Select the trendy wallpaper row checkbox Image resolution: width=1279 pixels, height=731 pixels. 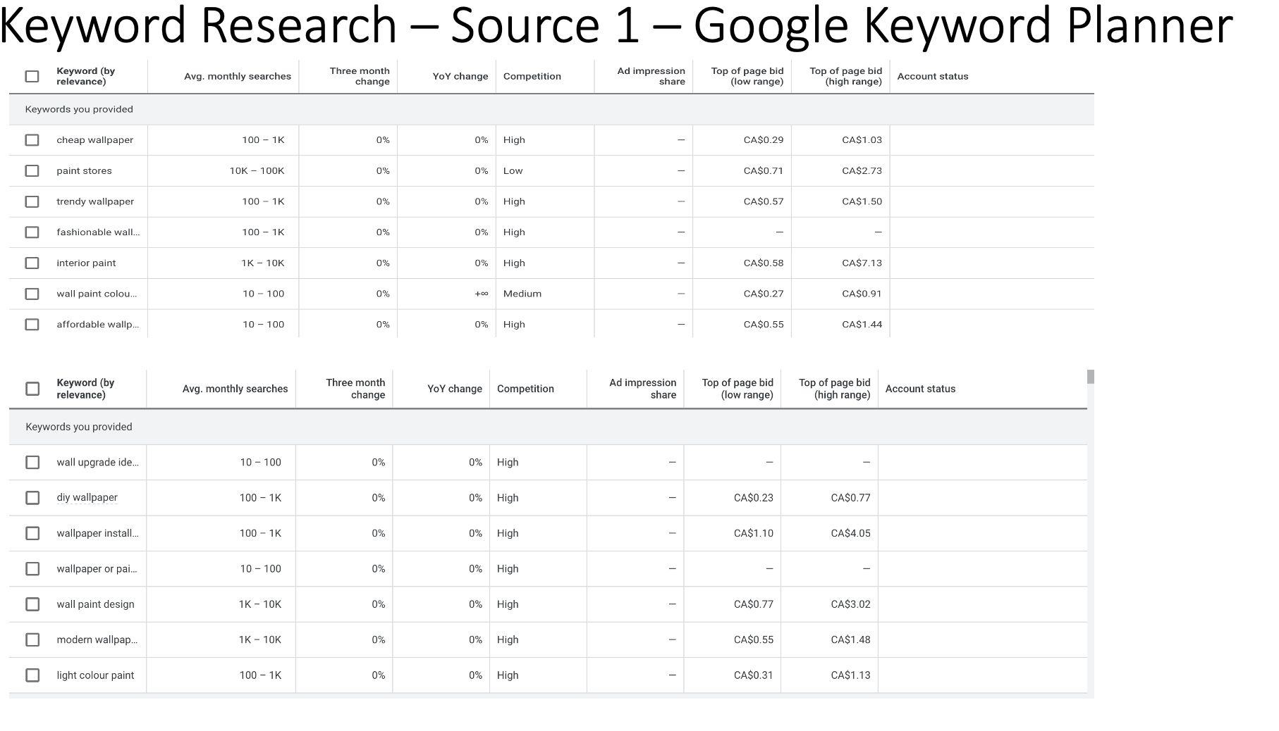pos(32,201)
